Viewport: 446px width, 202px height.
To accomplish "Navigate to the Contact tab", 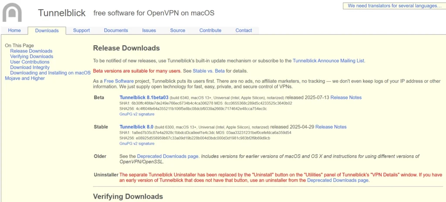I will pos(244,30).
